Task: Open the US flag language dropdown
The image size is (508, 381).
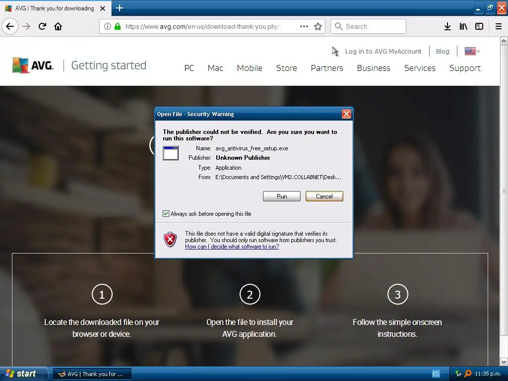Action: [472, 51]
